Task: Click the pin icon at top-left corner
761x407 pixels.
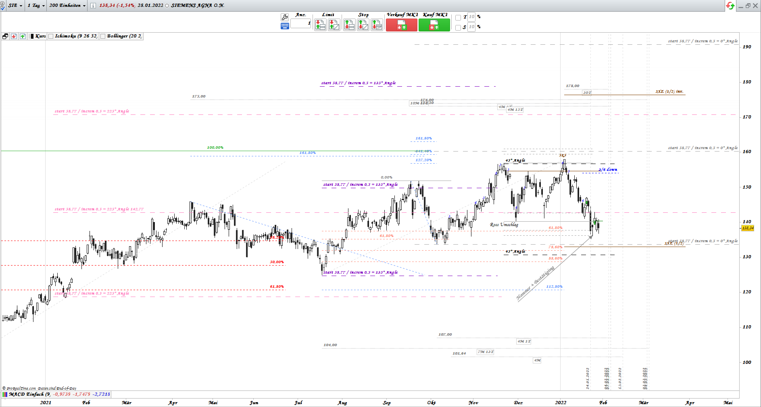Action: 3,6
